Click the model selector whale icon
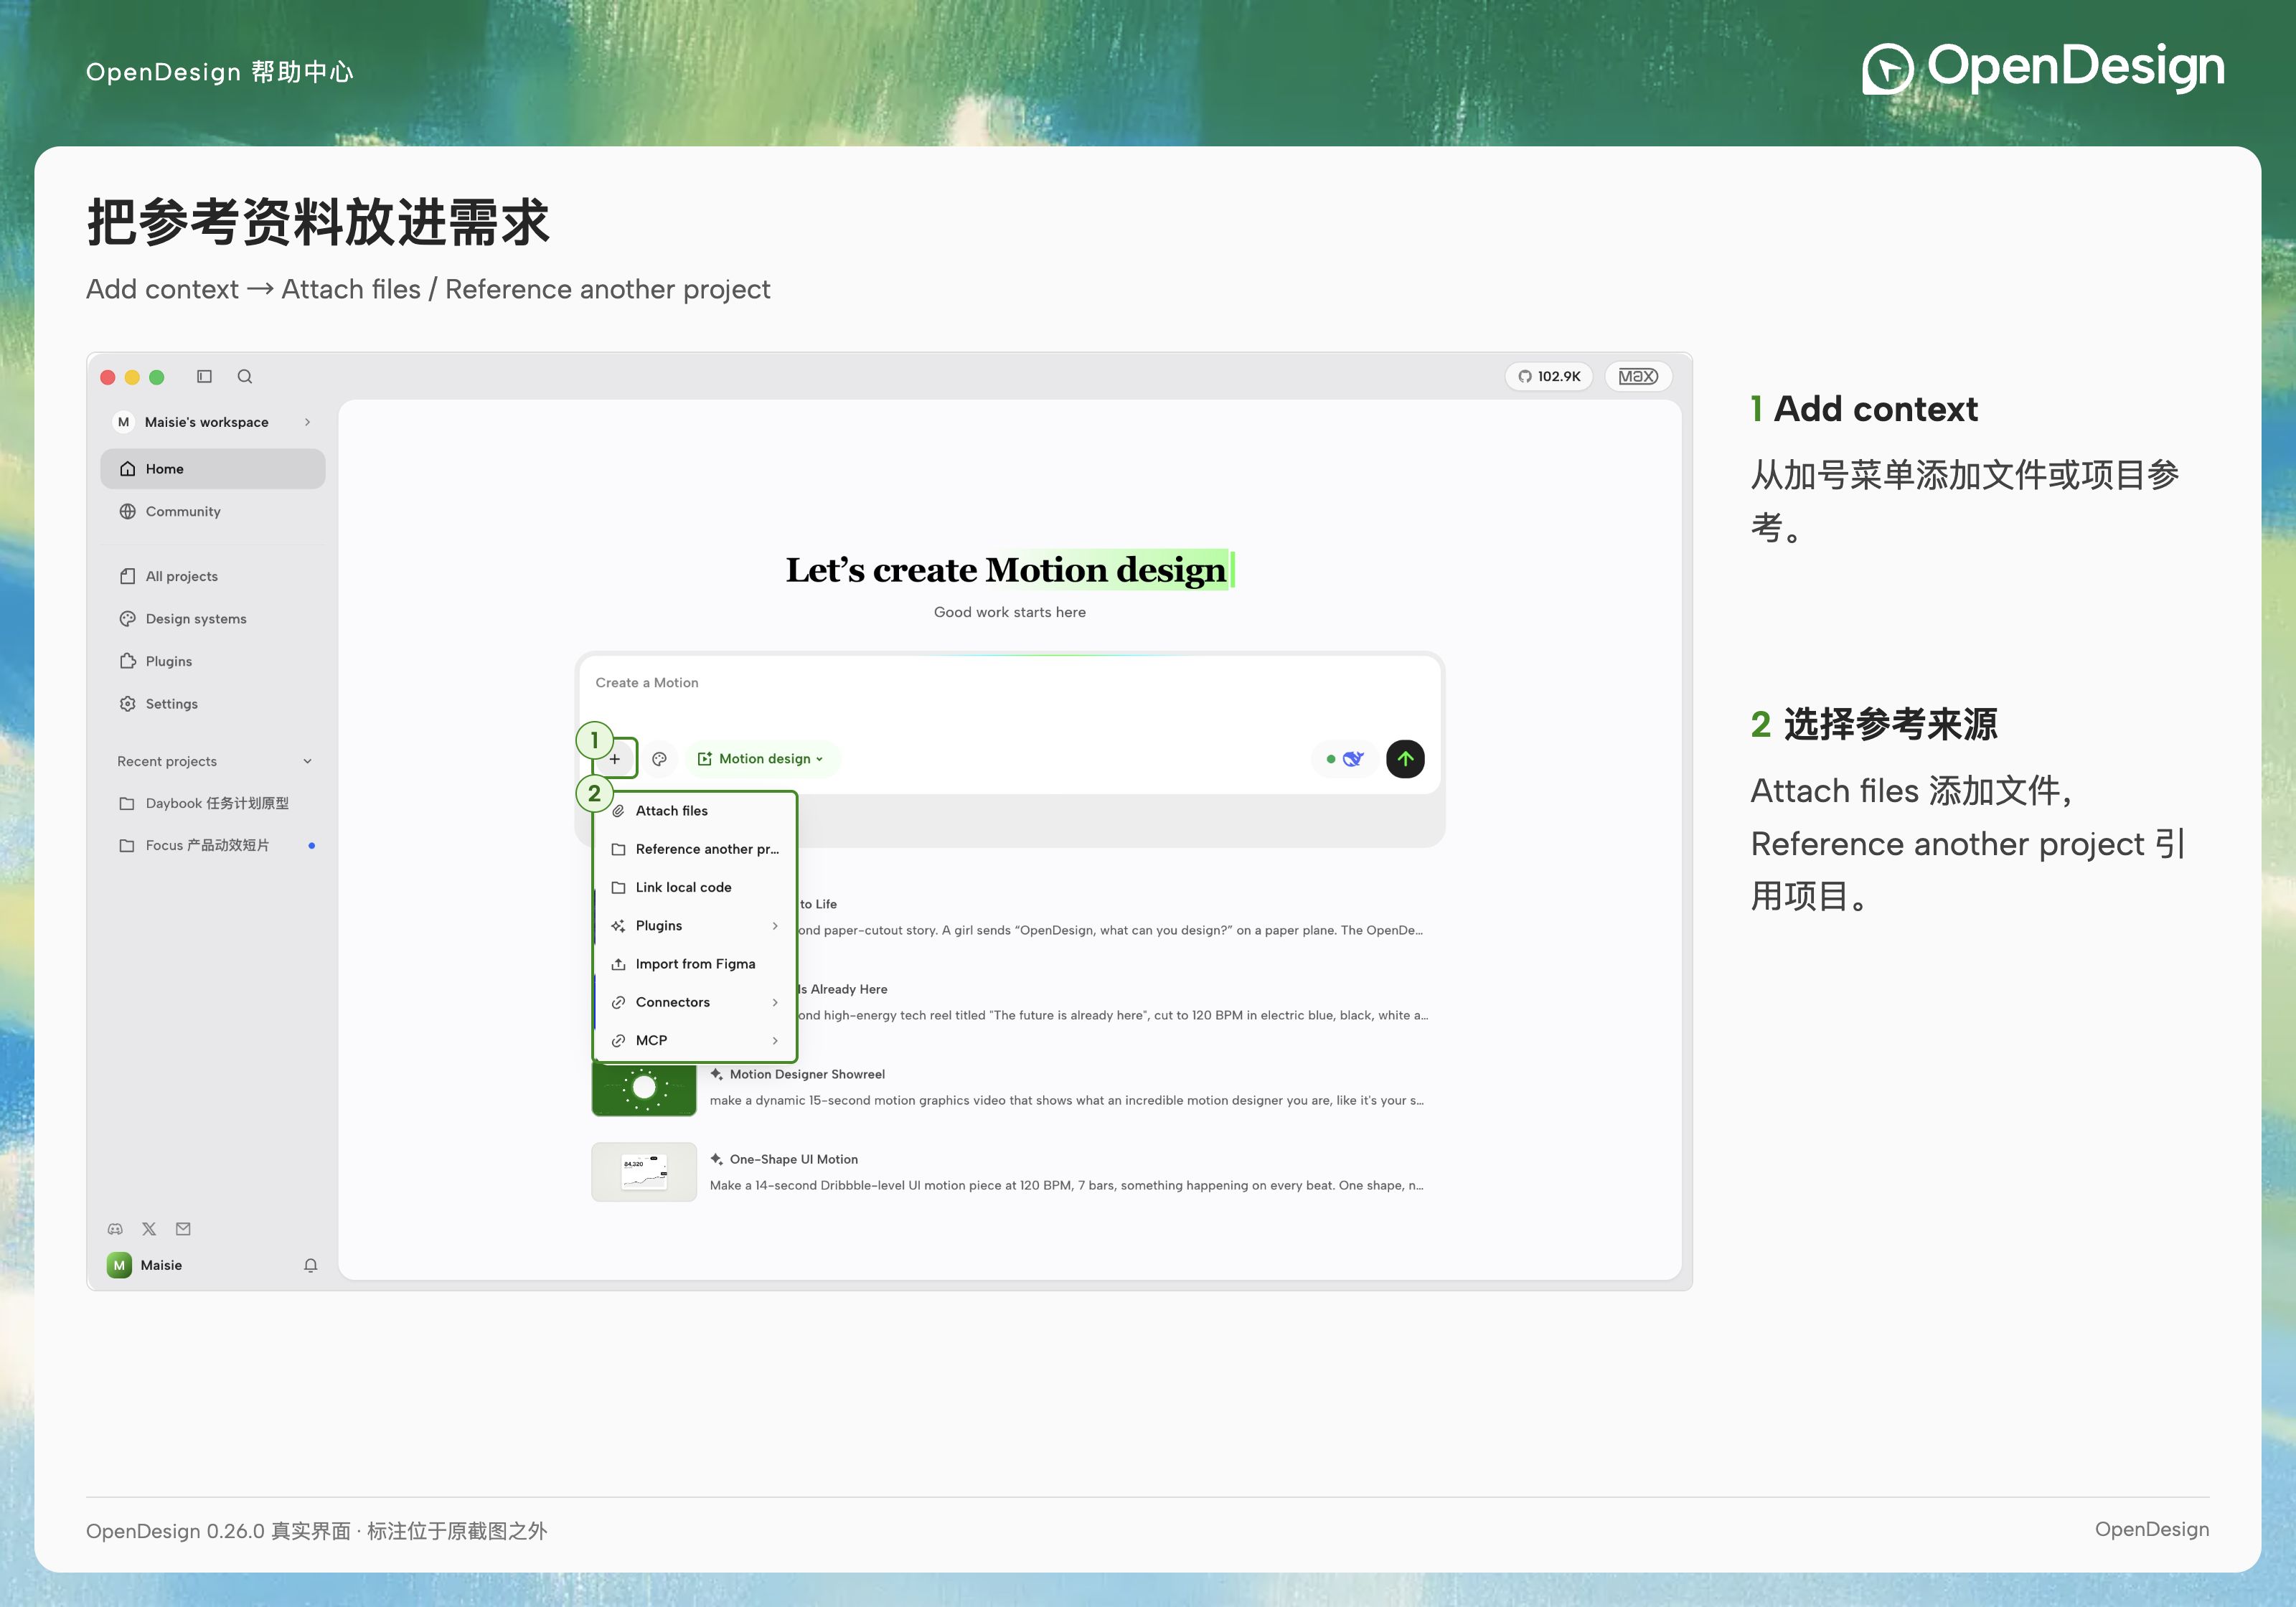 1345,759
